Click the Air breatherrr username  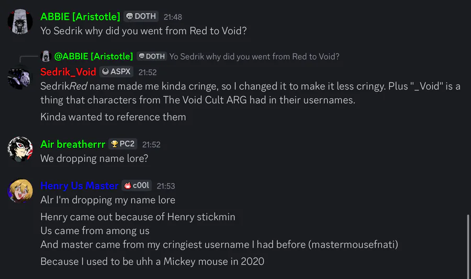(73, 144)
